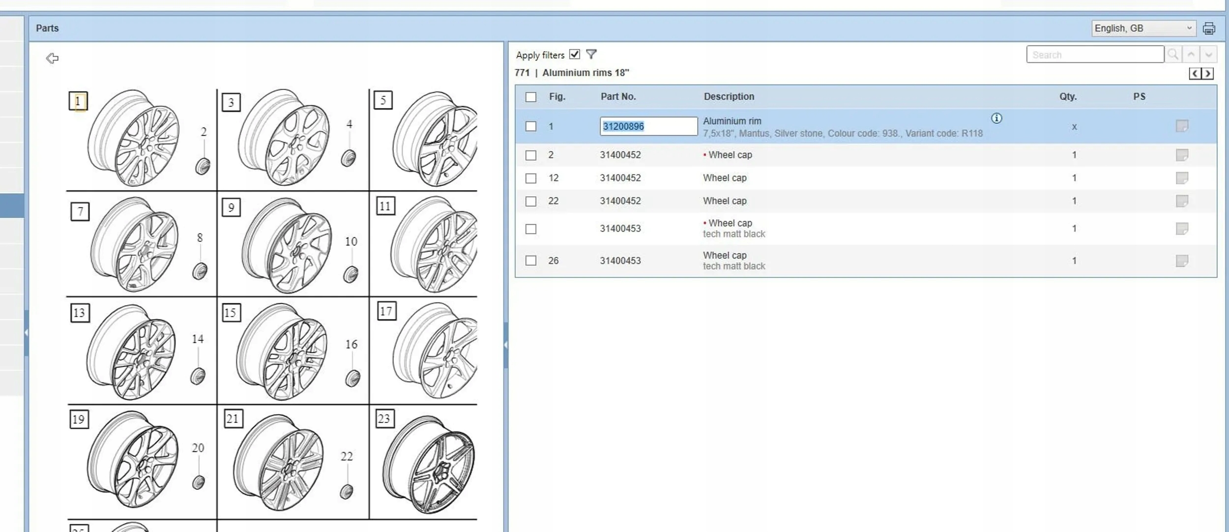
Task: Select figure number 23 in diagram
Action: click(384, 419)
